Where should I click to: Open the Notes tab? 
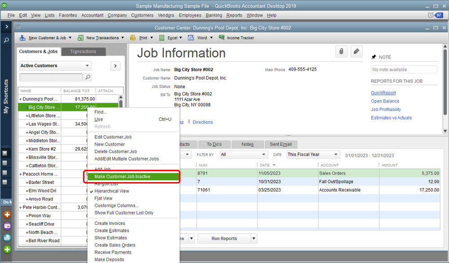tap(247, 144)
